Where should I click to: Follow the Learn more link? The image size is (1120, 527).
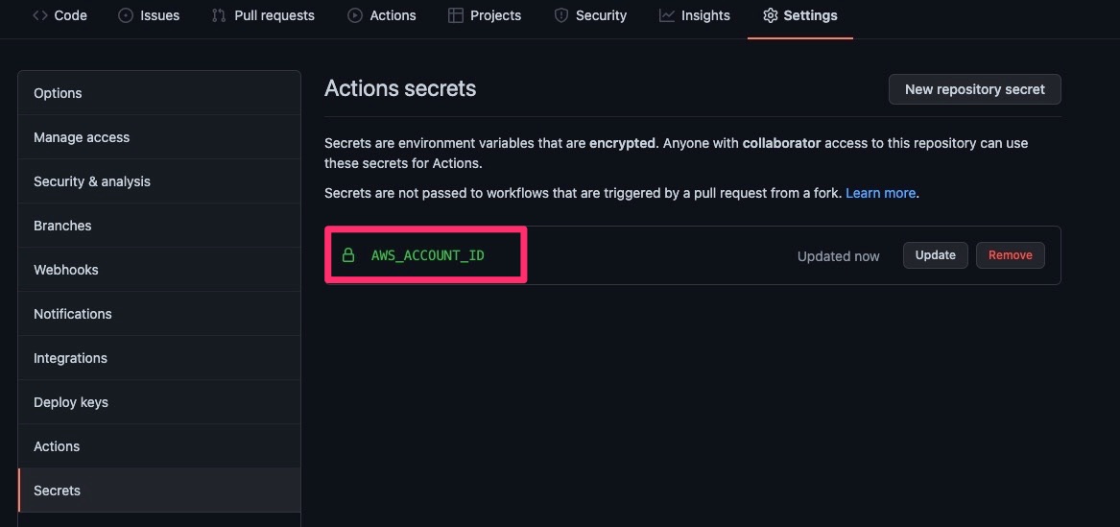880,193
